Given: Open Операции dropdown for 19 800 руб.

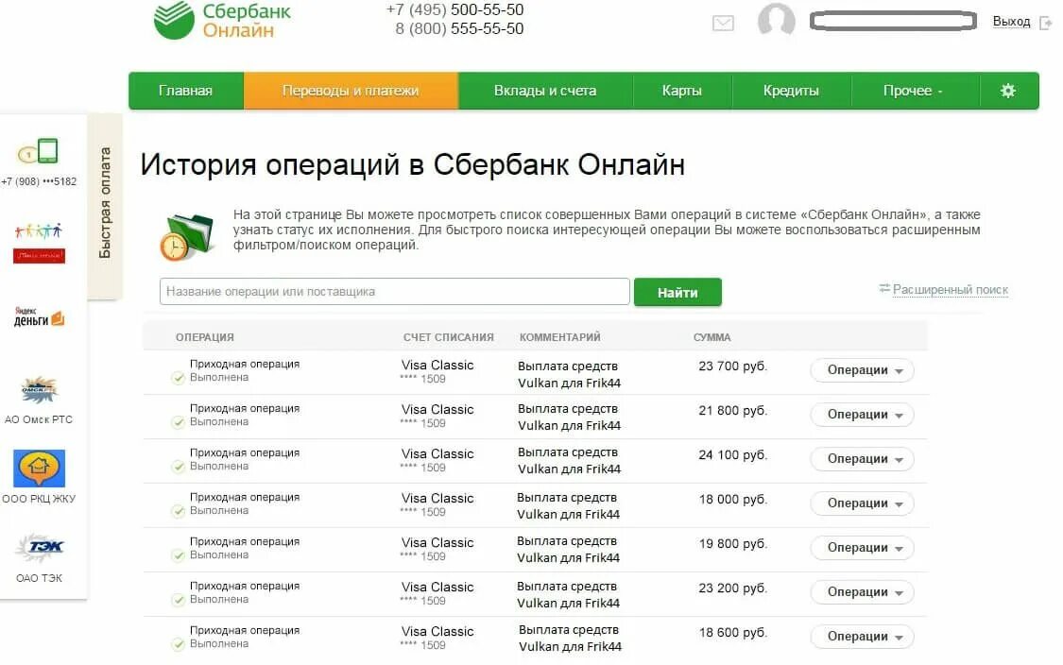Looking at the screenshot, I should click(x=863, y=548).
